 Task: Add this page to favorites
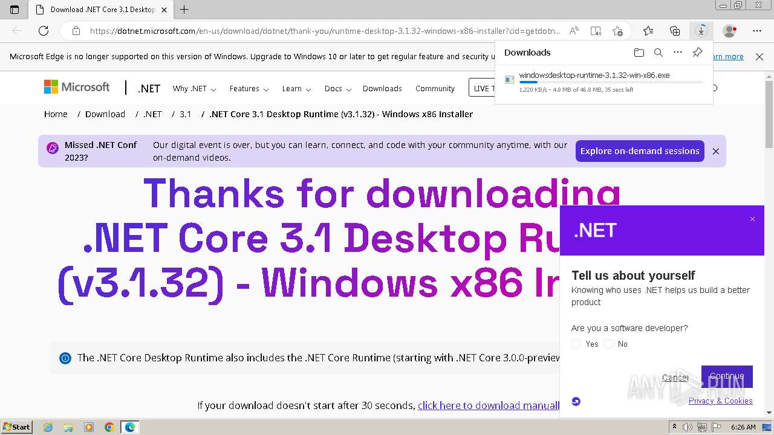[x=617, y=31]
